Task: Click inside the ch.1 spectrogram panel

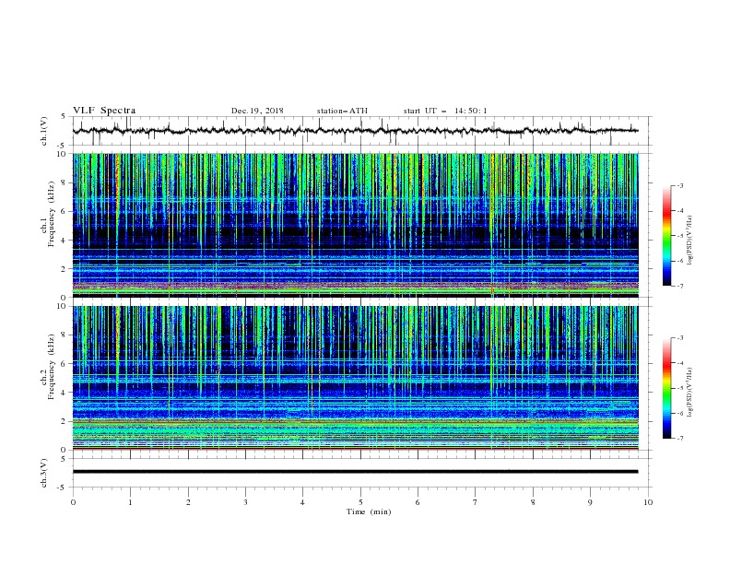Action: [x=355, y=225]
